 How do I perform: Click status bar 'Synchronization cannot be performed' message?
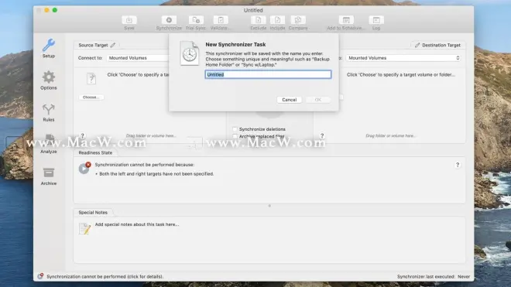tap(105, 276)
